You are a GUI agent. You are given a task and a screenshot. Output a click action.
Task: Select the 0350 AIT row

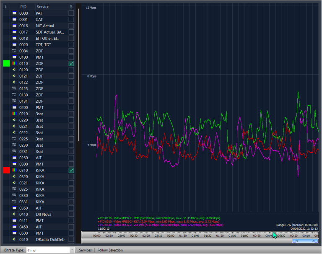pos(39,208)
